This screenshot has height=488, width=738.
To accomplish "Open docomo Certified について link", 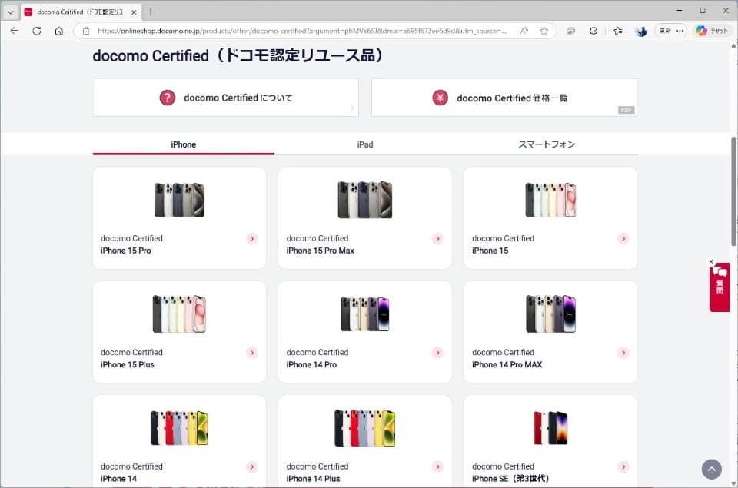I will pyautogui.click(x=226, y=98).
